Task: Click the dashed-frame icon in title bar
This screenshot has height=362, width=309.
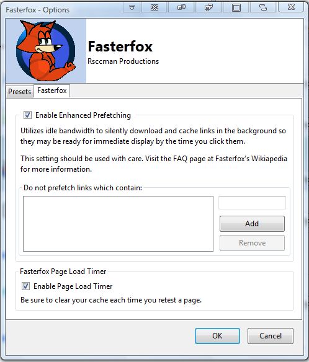Action: (x=154, y=7)
